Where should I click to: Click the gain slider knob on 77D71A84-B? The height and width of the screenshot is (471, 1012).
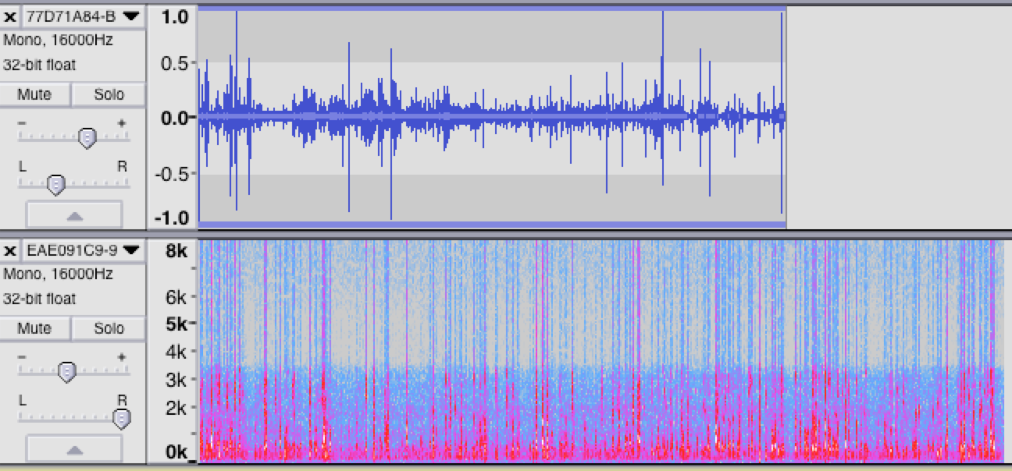point(87,139)
